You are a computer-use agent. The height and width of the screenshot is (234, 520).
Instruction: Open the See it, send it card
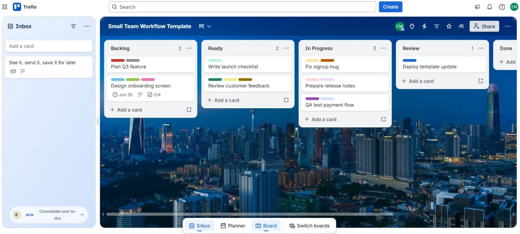point(49,67)
